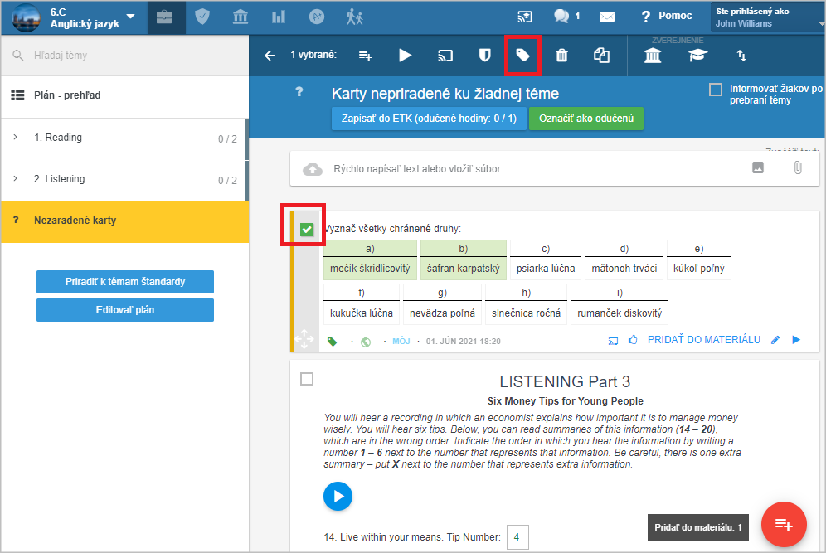
Task: Cast the first card to screen
Action: [x=613, y=341]
